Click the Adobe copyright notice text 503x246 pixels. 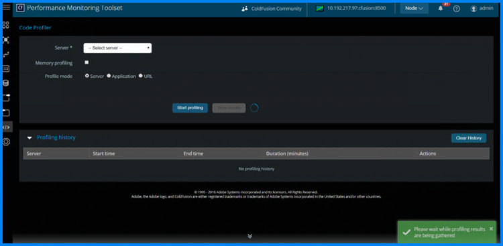256,194
